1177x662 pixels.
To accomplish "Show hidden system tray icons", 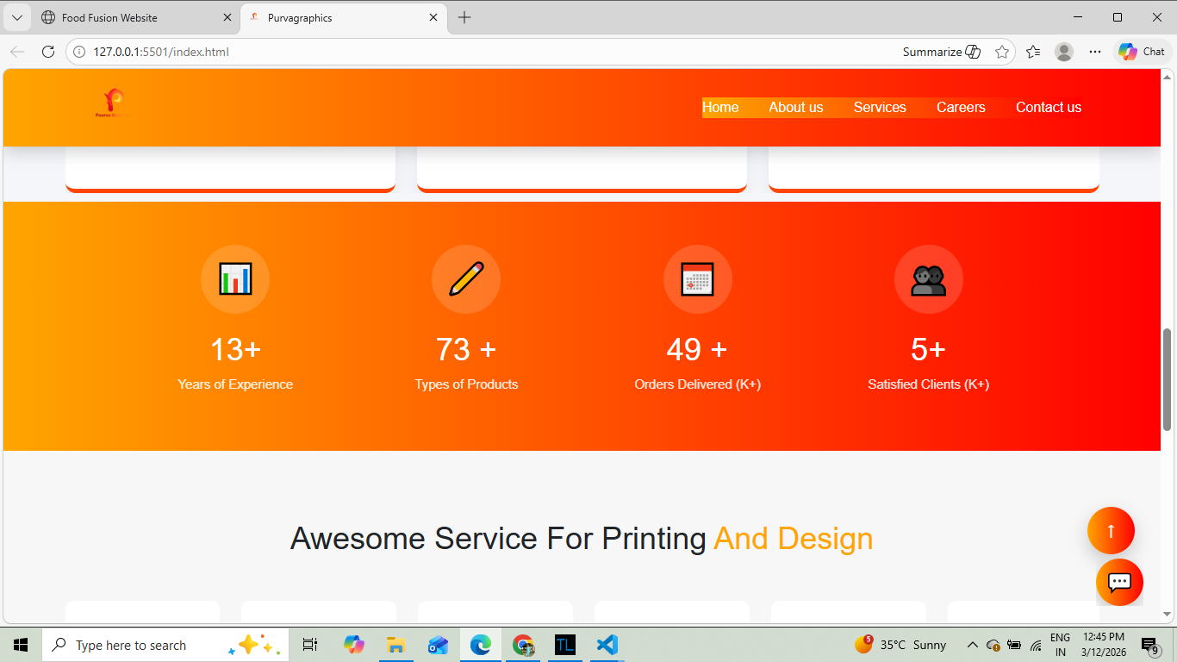I will (x=972, y=645).
